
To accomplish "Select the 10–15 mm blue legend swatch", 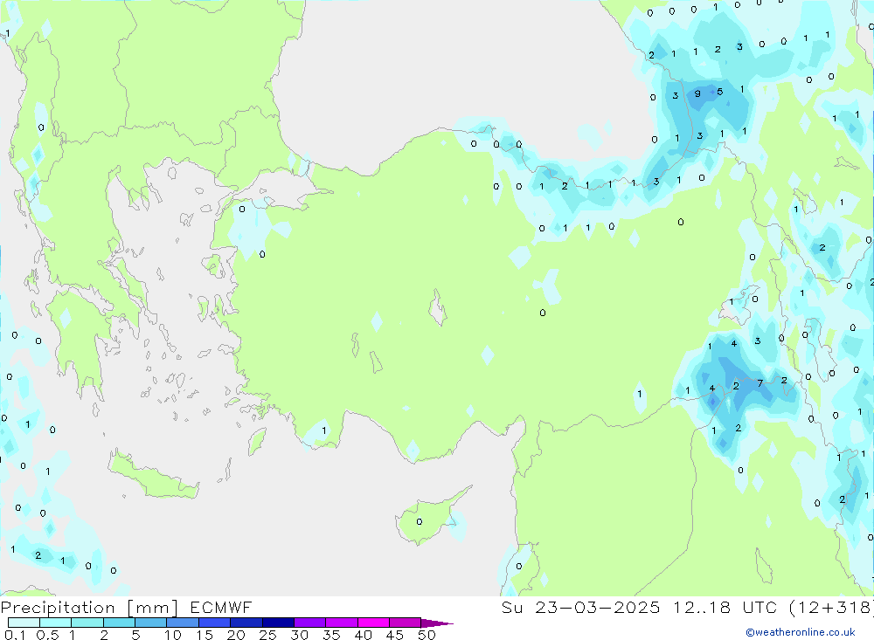I will [x=183, y=623].
